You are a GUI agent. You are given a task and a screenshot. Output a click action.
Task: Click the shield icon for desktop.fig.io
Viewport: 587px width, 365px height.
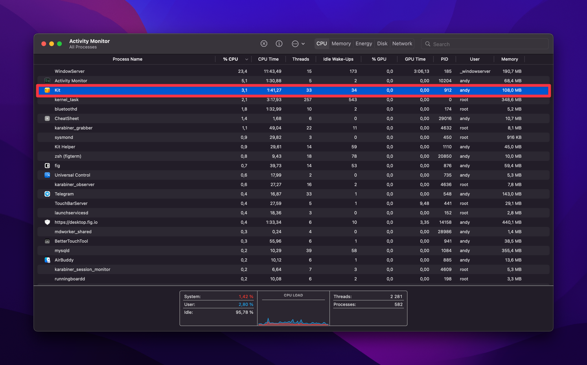click(47, 222)
